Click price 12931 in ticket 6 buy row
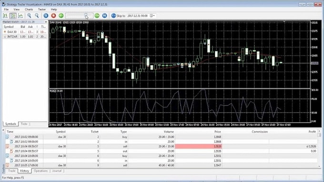324x182 pixels. tap(218, 156)
